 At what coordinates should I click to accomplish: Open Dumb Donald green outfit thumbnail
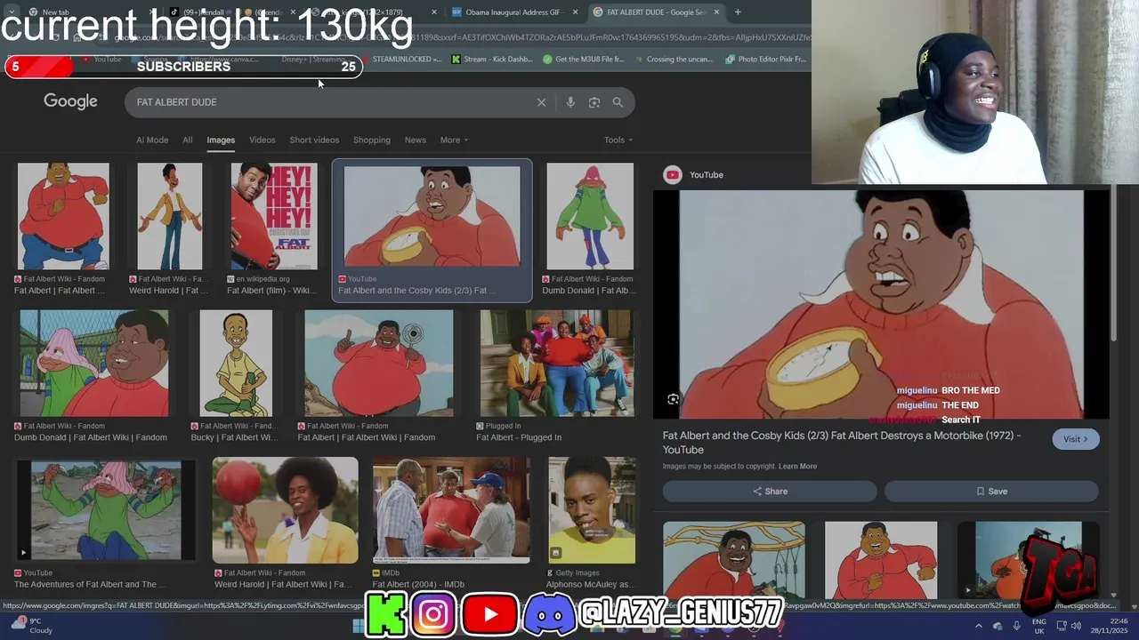pos(590,216)
